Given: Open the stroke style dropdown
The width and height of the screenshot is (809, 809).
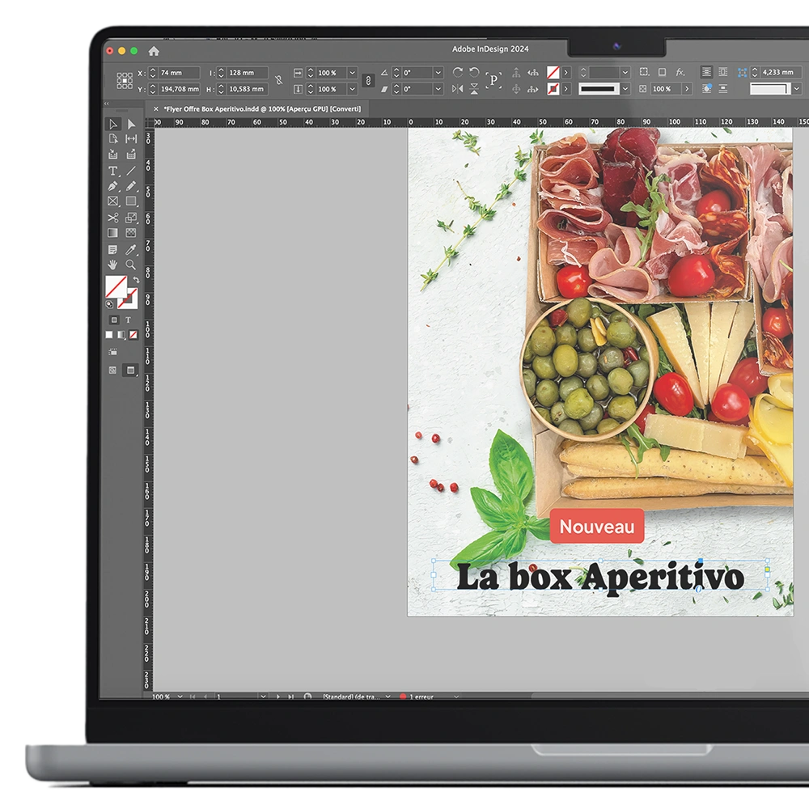Looking at the screenshot, I should [625, 89].
